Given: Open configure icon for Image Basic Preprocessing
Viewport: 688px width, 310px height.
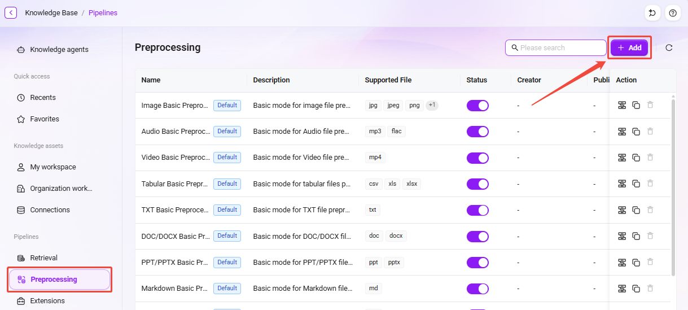Looking at the screenshot, I should point(622,106).
